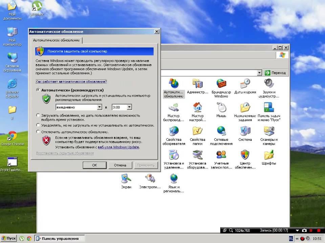Close the Автоматическое обновление dialog
Image resolution: width=325 pixels, height=243 pixels.
tap(157, 32)
